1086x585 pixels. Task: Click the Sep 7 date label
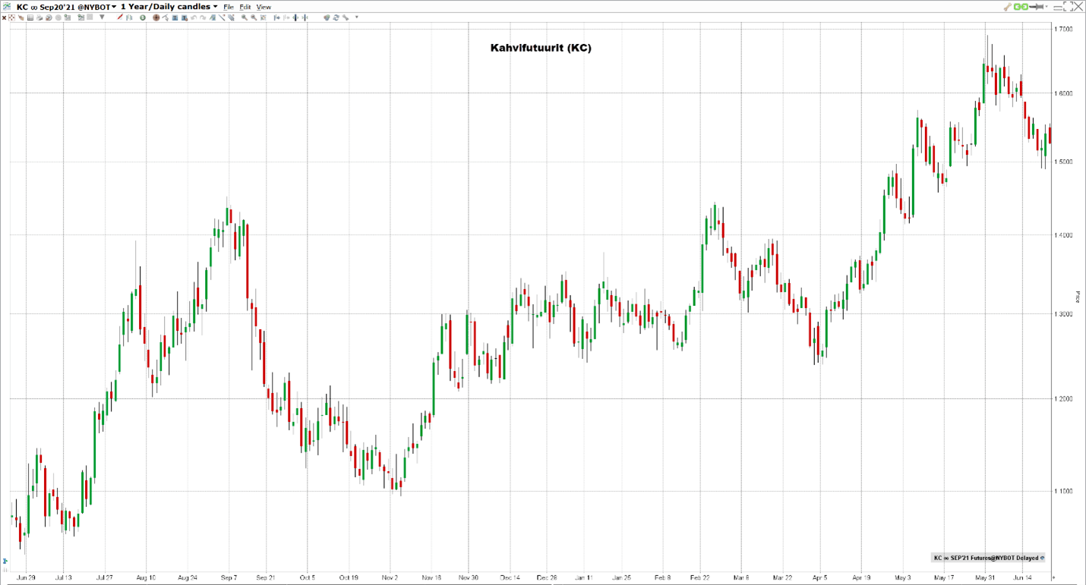click(229, 578)
